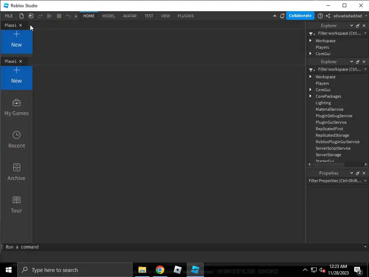Click the Explorer horizontal scrollbar right arrow
The height and width of the screenshot is (277, 369).
366,164
